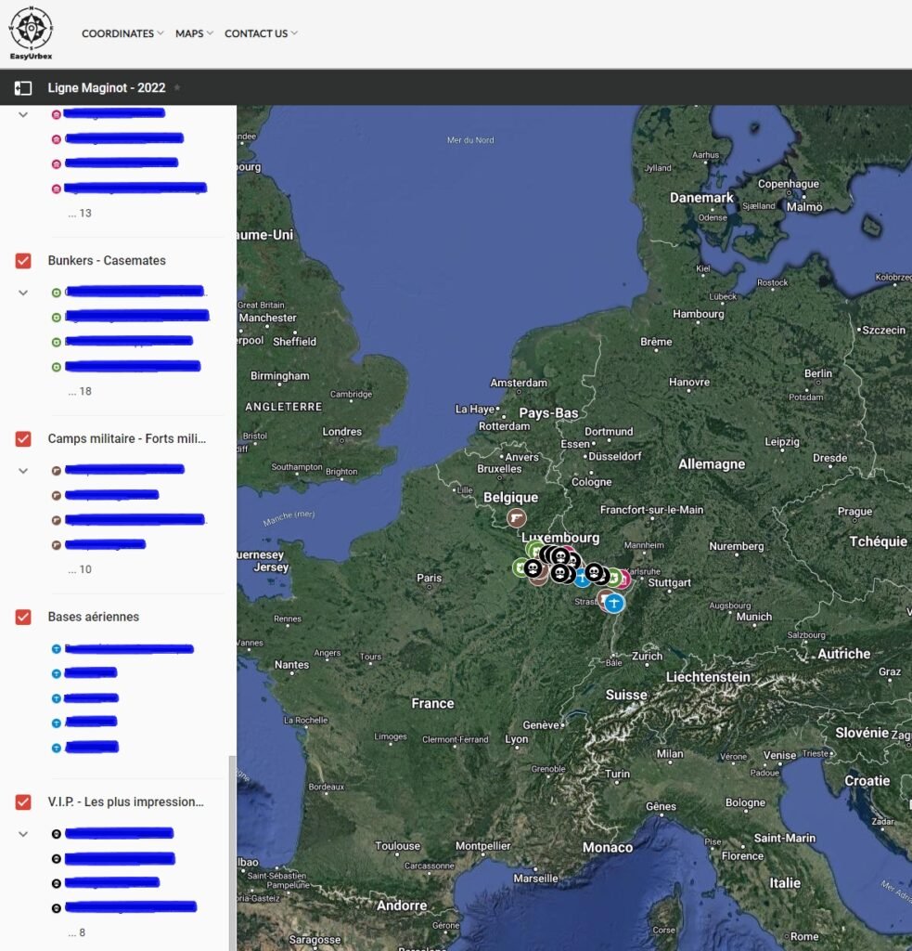The image size is (912, 951).
Task: Collapse the Camps militaire list chevron
Action: tap(22, 470)
